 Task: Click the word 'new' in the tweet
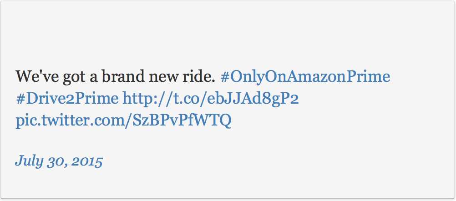point(163,76)
